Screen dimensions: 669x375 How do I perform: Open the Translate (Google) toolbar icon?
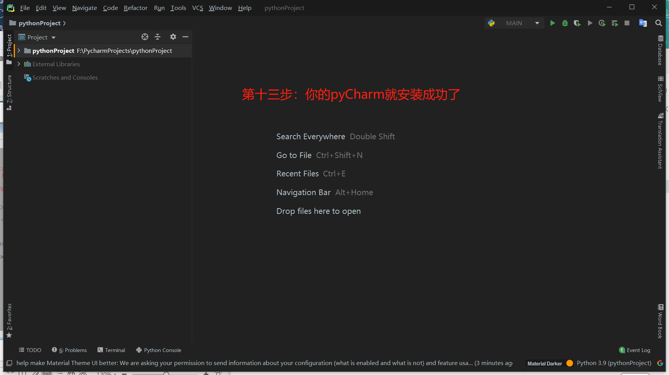click(643, 23)
